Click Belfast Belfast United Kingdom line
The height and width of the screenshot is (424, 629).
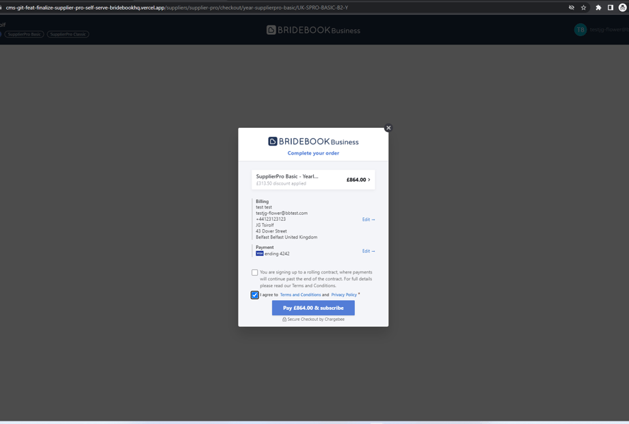coord(286,237)
